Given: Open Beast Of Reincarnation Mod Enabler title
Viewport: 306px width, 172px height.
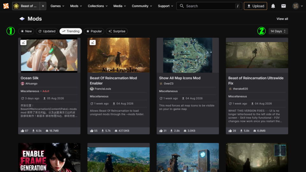Looking at the screenshot, I should tap(113, 81).
